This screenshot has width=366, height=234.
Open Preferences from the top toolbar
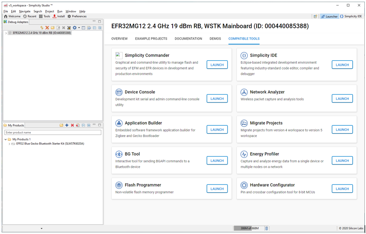coord(77,16)
